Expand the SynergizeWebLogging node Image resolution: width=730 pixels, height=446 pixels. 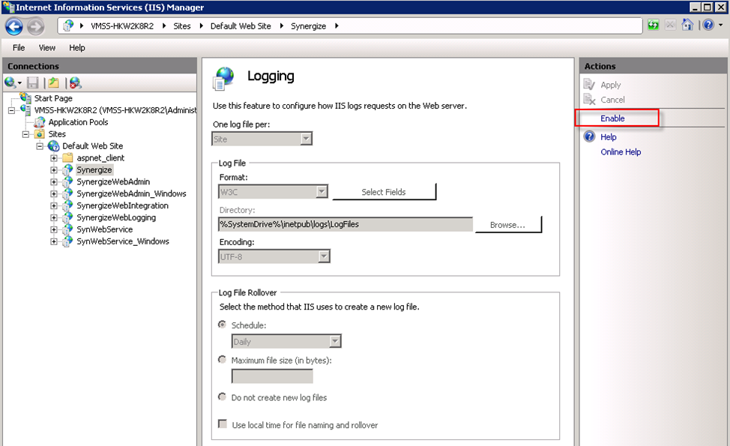[54, 217]
